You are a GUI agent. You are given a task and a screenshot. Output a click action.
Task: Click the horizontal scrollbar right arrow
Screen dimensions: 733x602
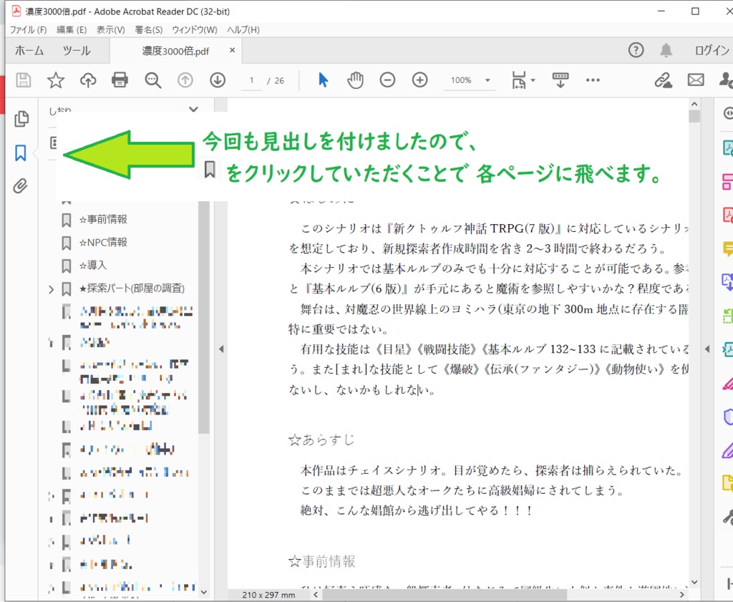click(x=682, y=595)
